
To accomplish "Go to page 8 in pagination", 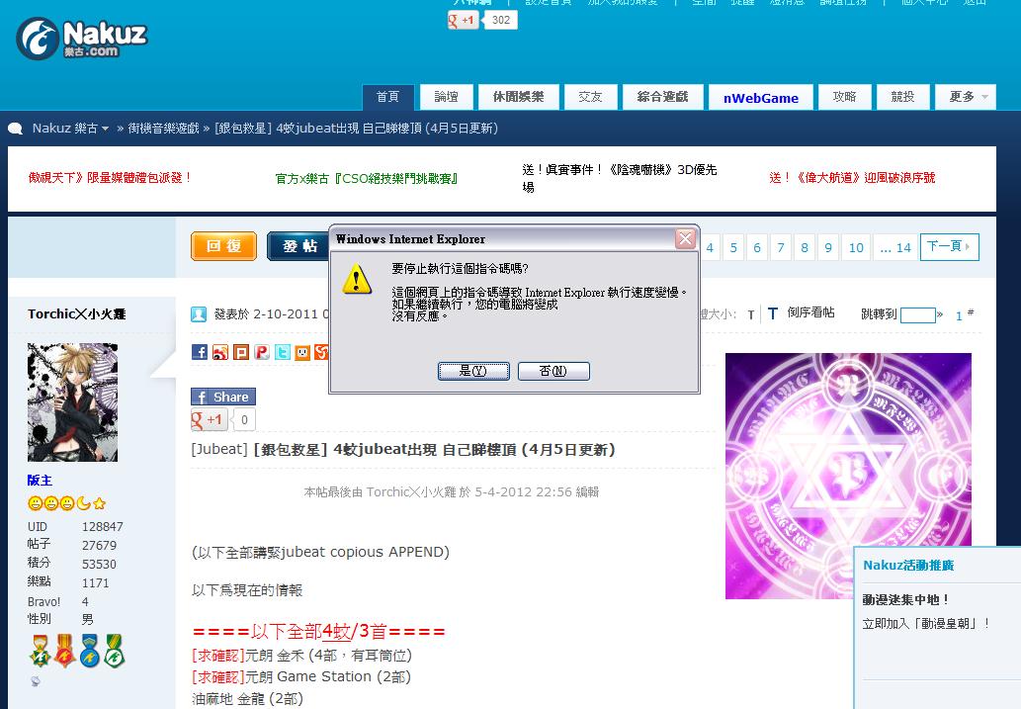I will point(805,247).
